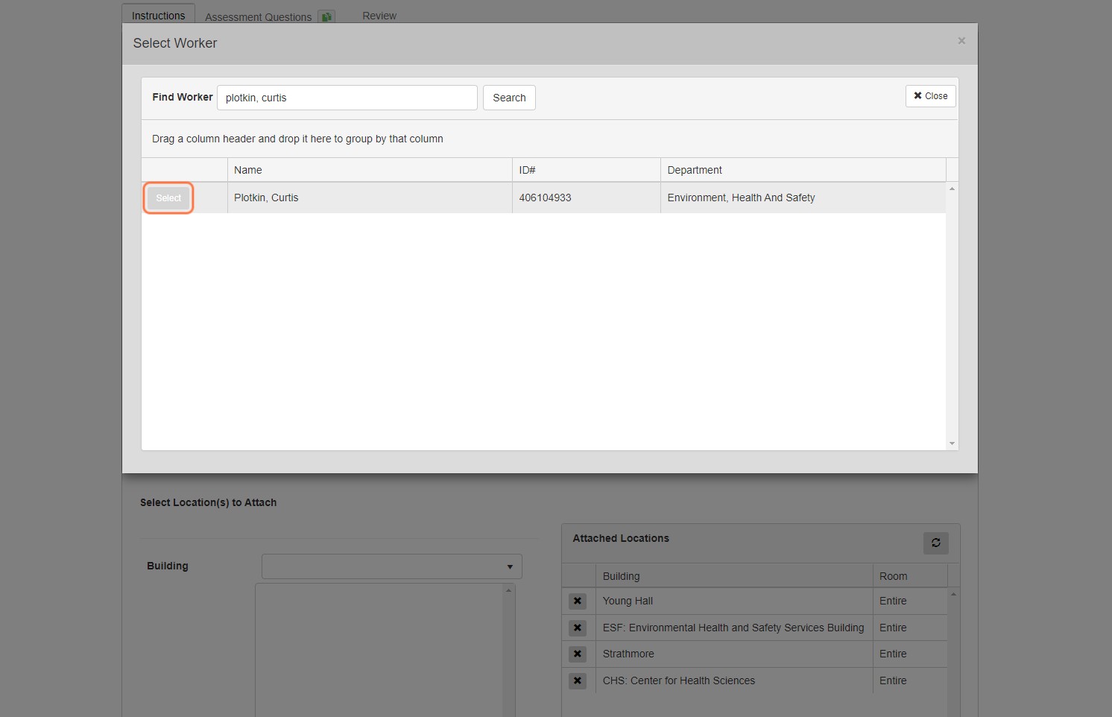Screen dimensions: 1112x717
Task: Click the Young Hall building cell
Action: [734, 601]
